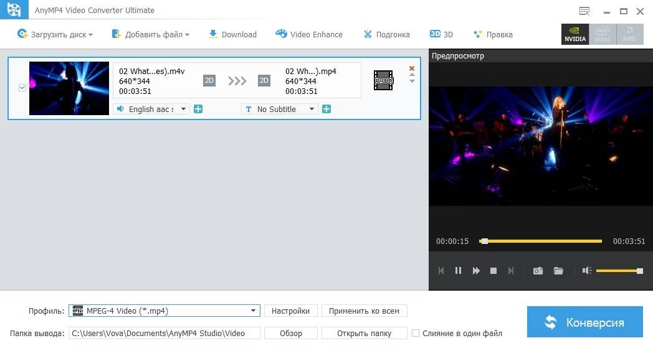
Task: Fast forward the preview video
Action: pos(476,271)
